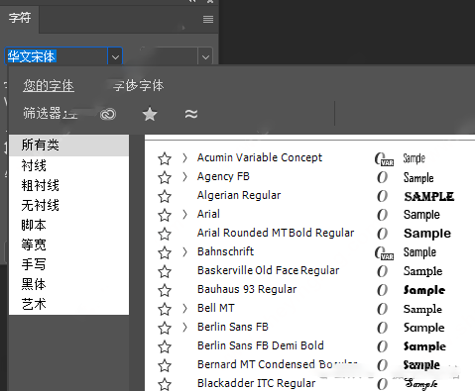Choose Arial Rounded MT Bold Regular
475x391 pixels.
276,233
